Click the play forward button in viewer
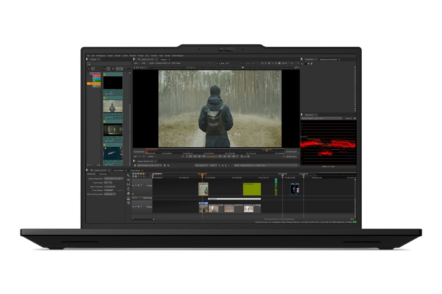 220,157
